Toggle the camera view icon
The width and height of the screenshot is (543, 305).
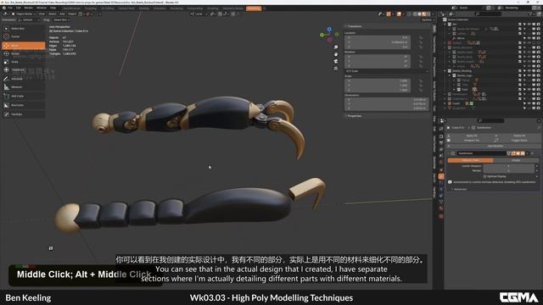coord(336,61)
